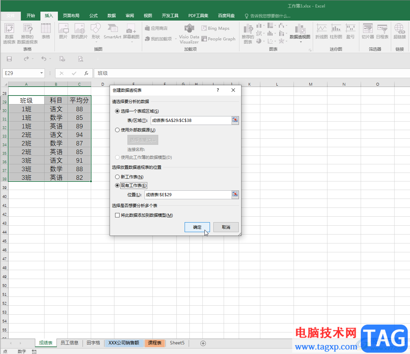Click the Sheet5 sheet tab
The height and width of the screenshot is (354, 410).
pyautogui.click(x=177, y=343)
